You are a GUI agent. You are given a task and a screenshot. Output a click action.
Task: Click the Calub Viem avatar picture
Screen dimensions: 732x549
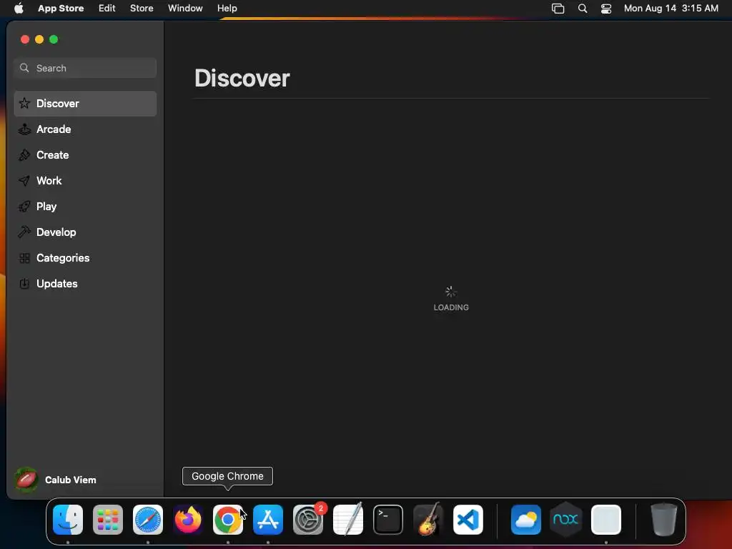pos(26,480)
